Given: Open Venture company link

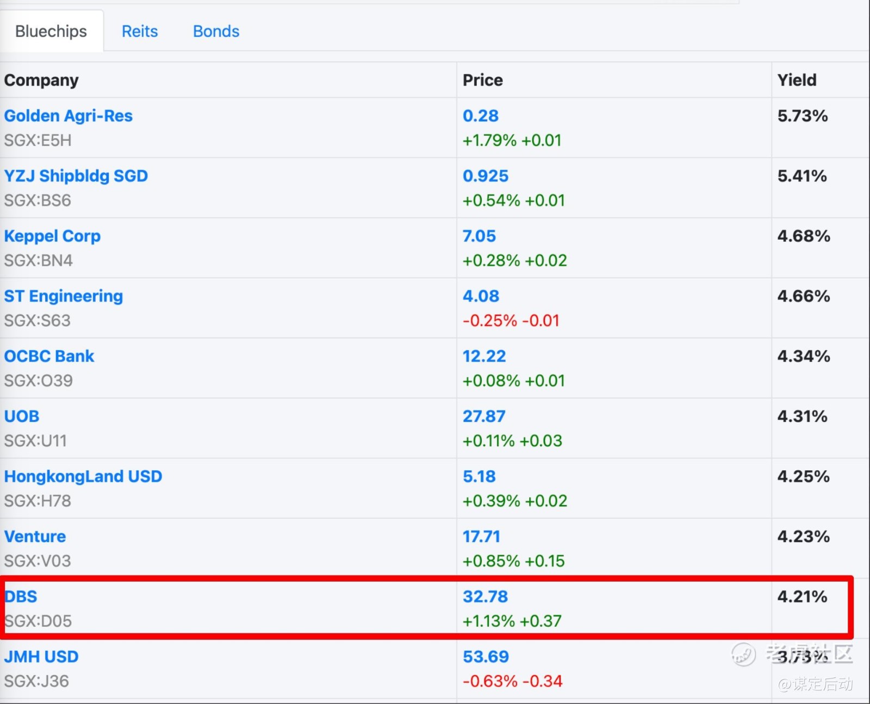Looking at the screenshot, I should pos(35,537).
